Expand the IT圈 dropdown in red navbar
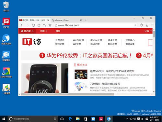 point(44,31)
